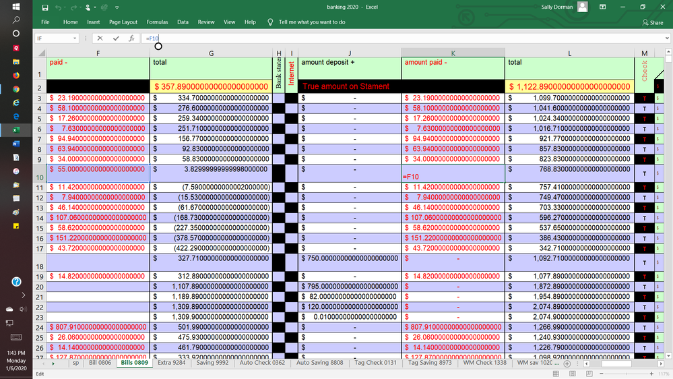The width and height of the screenshot is (673, 379).
Task: Open Cortana circle on taskbar
Action: 16,34
